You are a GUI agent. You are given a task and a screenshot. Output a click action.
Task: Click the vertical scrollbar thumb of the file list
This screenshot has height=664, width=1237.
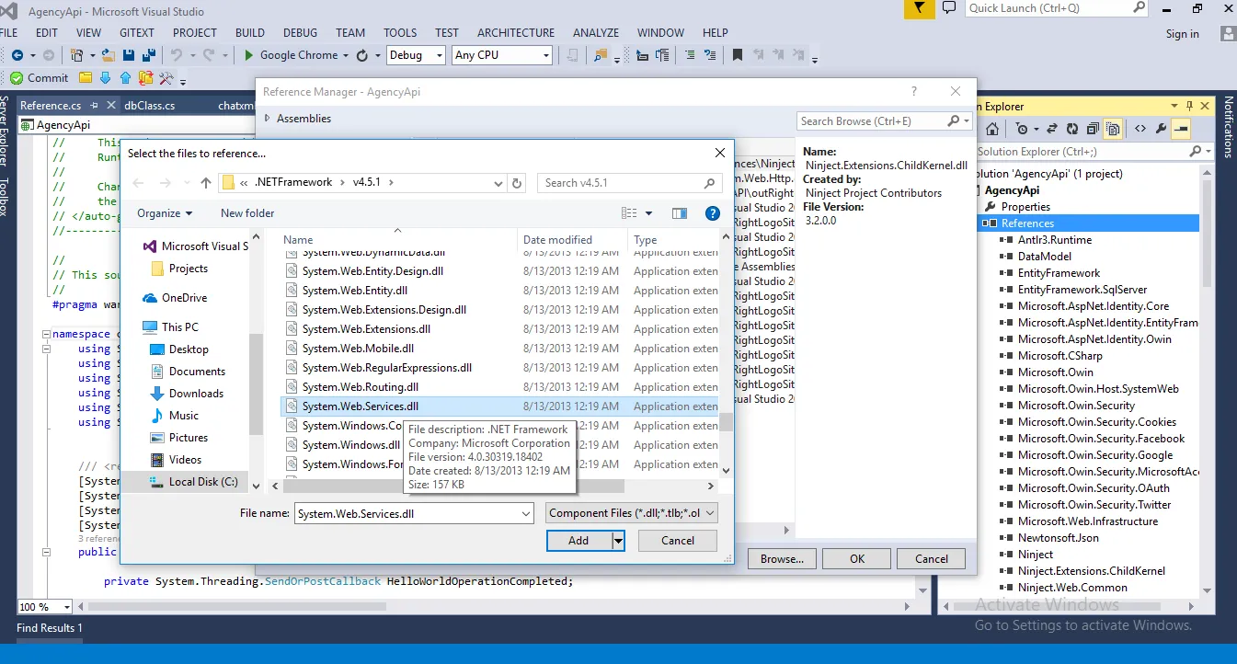point(726,421)
